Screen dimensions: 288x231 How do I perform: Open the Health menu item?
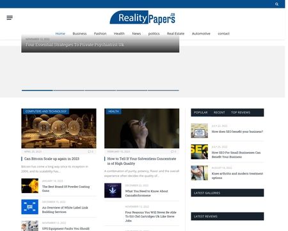coord(119,33)
